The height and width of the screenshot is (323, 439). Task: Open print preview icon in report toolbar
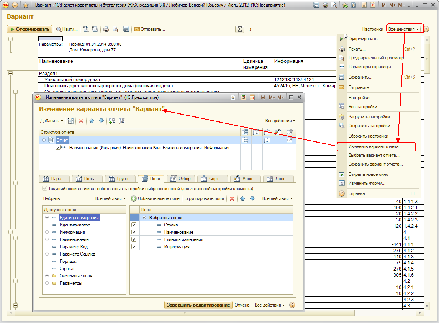click(115, 29)
